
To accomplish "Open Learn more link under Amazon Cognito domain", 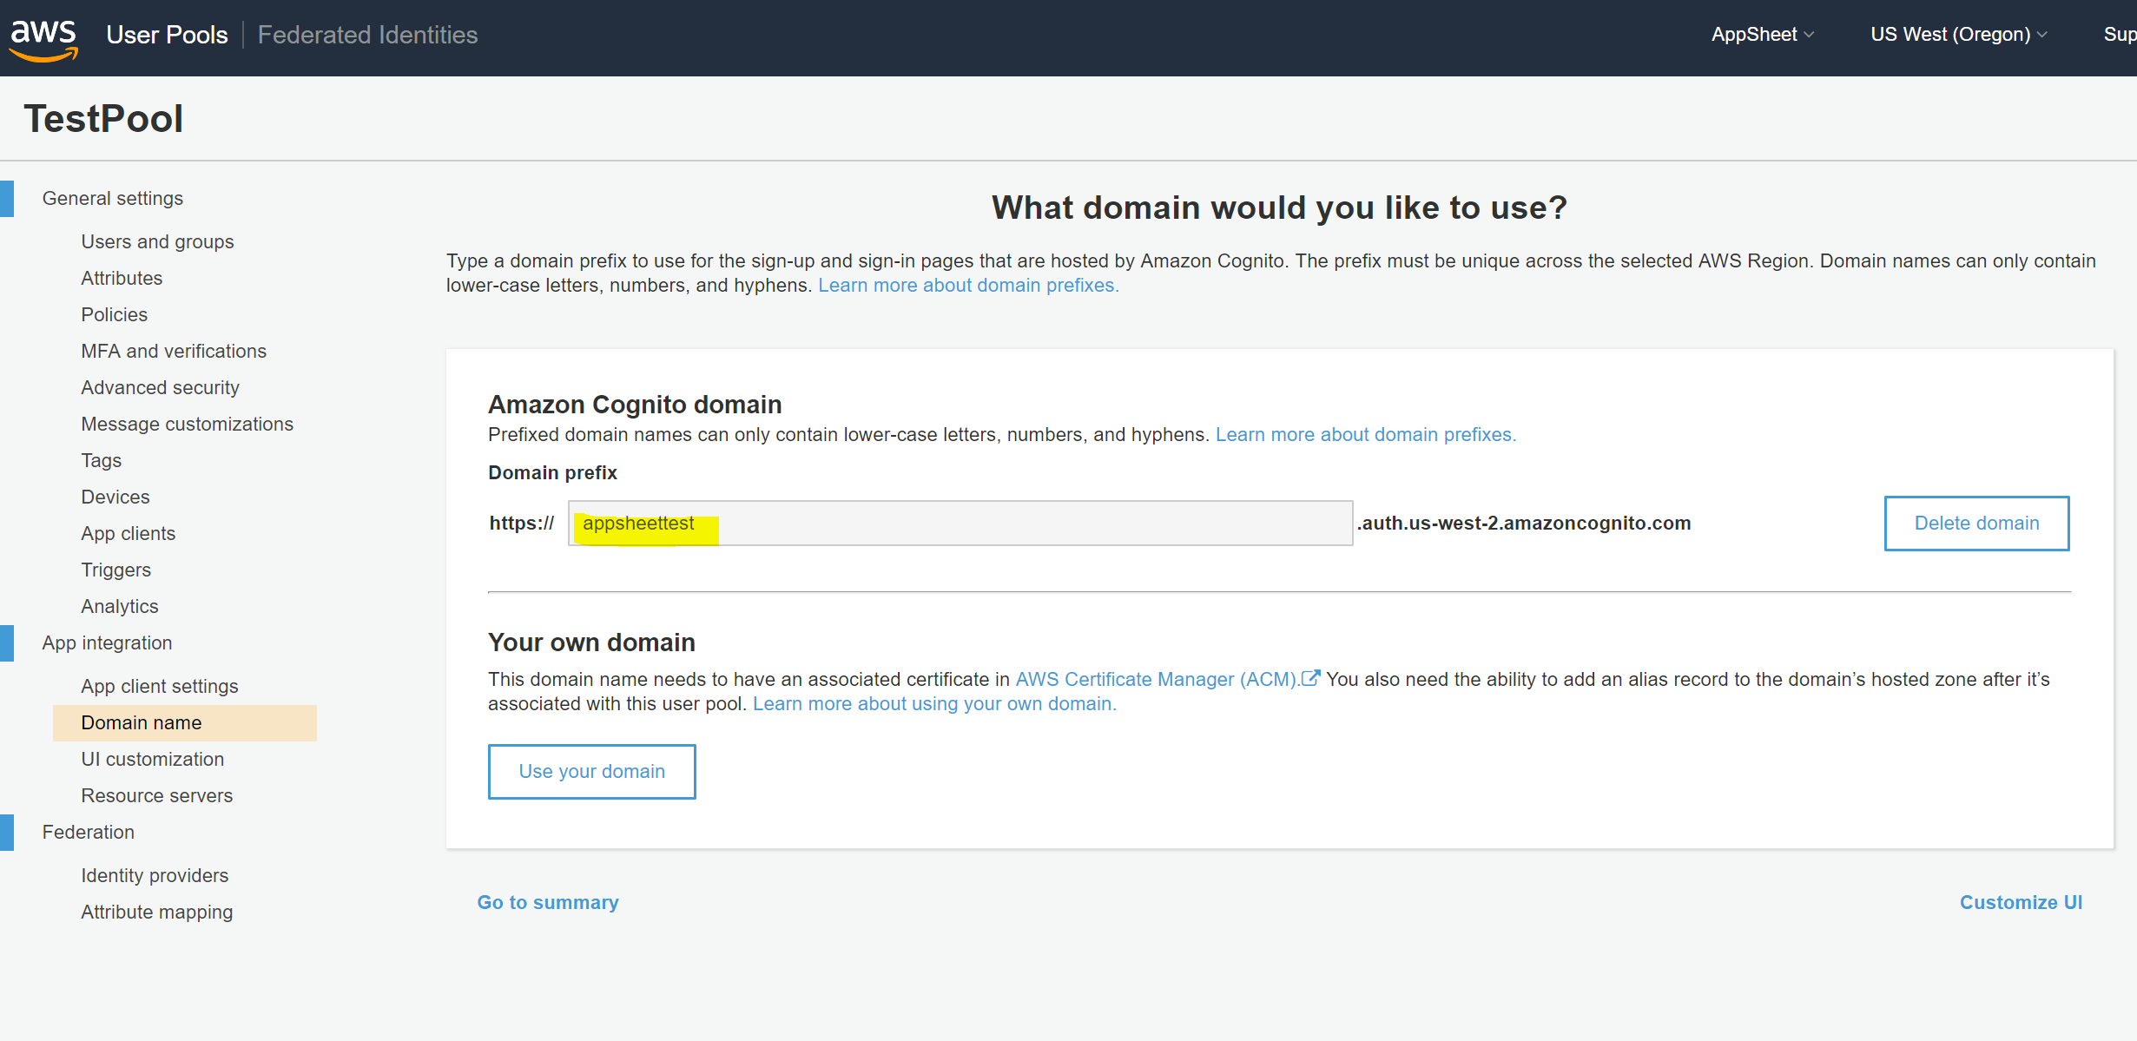I will [x=1366, y=434].
